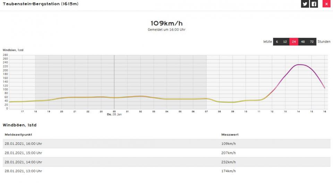
Task: Click the Meldezeitpunkt column header
Action: [18, 134]
